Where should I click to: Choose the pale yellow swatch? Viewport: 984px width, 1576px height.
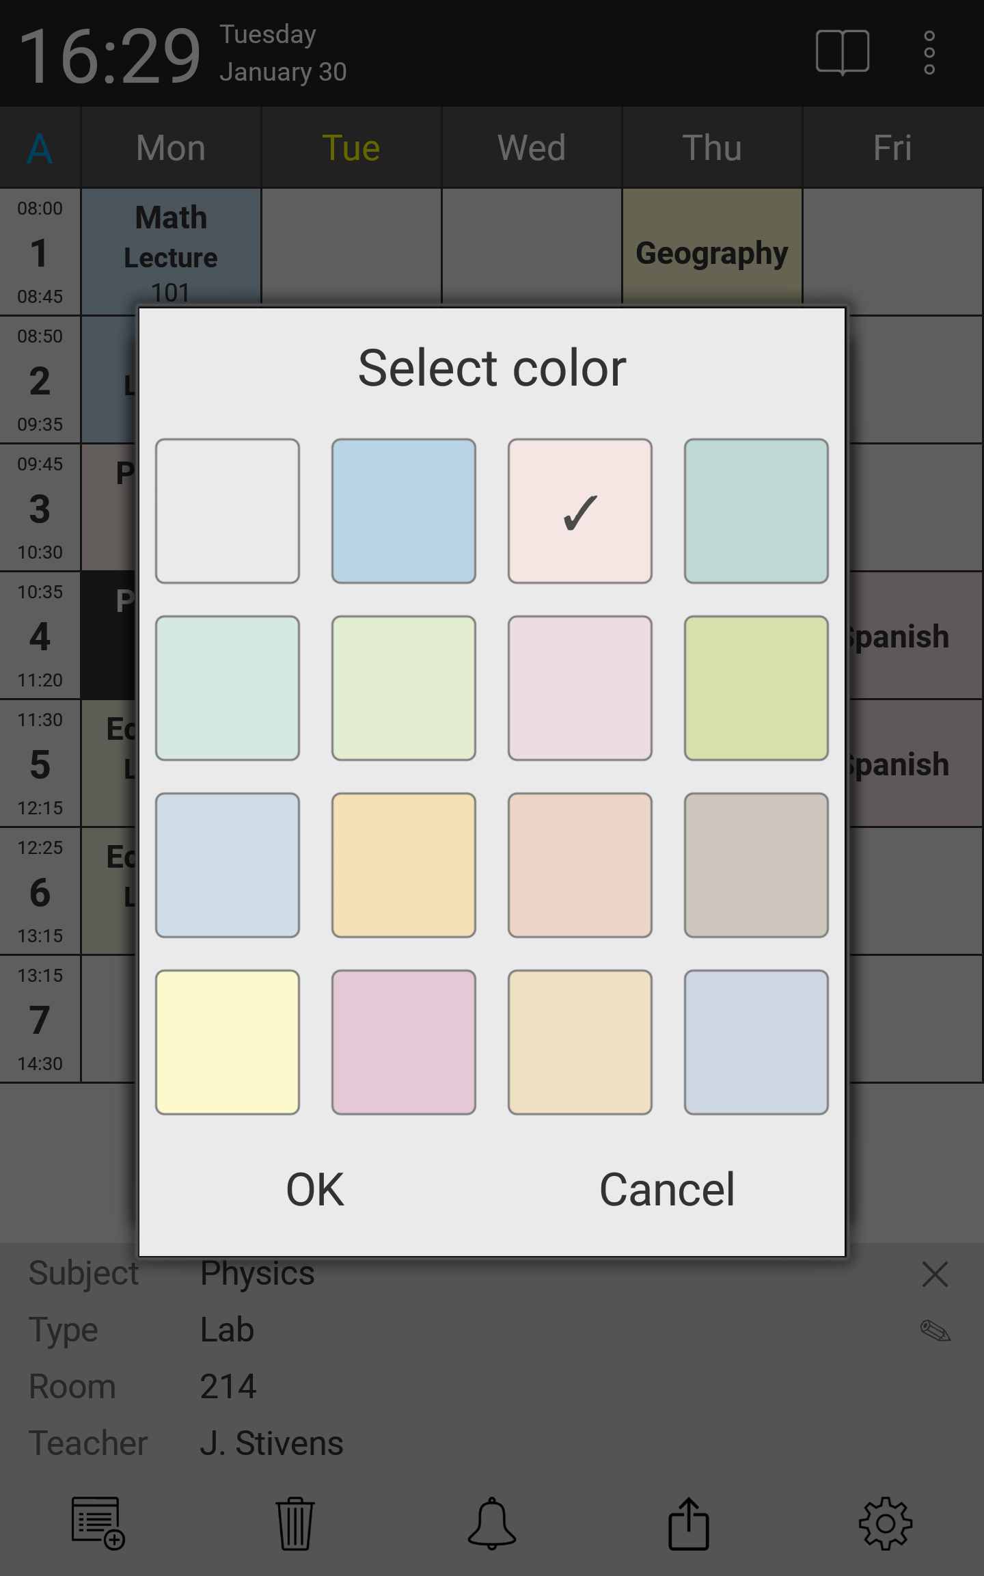228,1043
